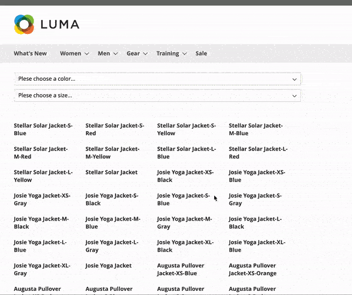This screenshot has height=295, width=352.
Task: Open Stellar Solar Jacket-M-Blue product
Action: tap(256, 129)
